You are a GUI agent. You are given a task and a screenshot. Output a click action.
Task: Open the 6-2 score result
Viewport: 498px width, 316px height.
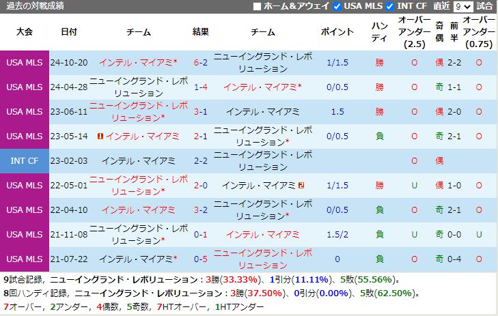(x=201, y=63)
